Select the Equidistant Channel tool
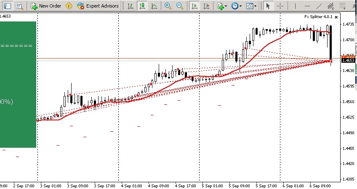 click(330, 6)
